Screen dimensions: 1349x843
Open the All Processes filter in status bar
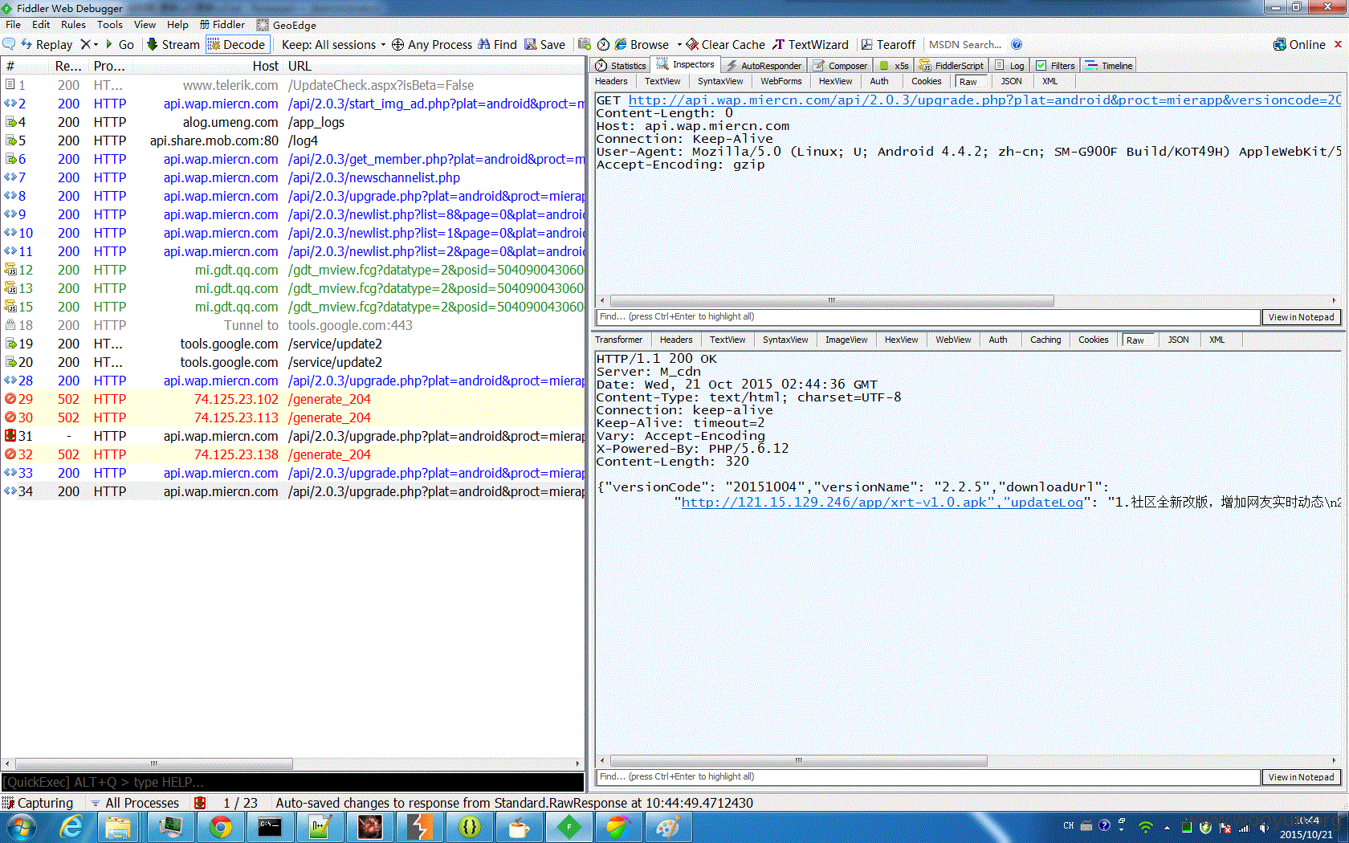coord(135,803)
